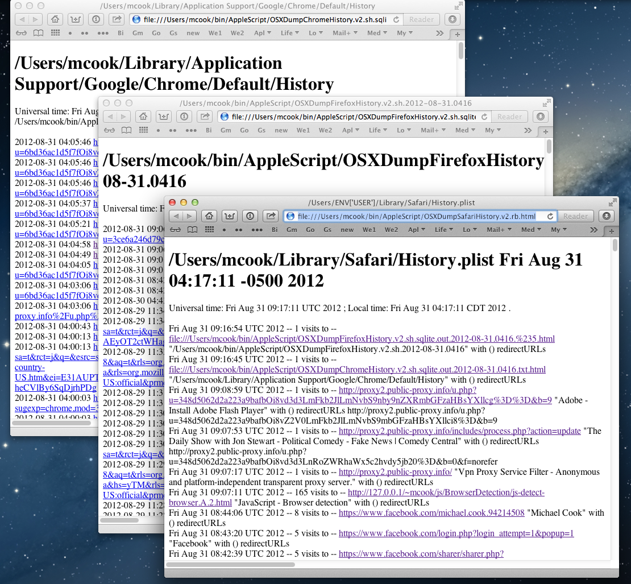The width and height of the screenshot is (631, 584).
Task: Select the Bi bookmark on the bookmarks bar
Action: point(275,230)
